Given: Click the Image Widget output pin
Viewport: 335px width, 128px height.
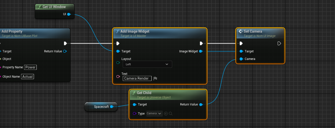Looking at the screenshot, I should [201, 51].
